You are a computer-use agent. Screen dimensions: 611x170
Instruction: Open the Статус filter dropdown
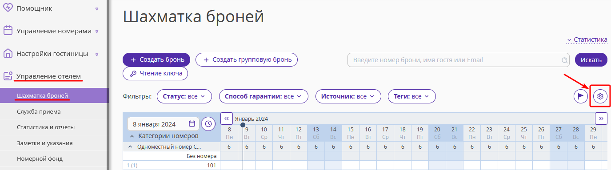[x=184, y=96]
